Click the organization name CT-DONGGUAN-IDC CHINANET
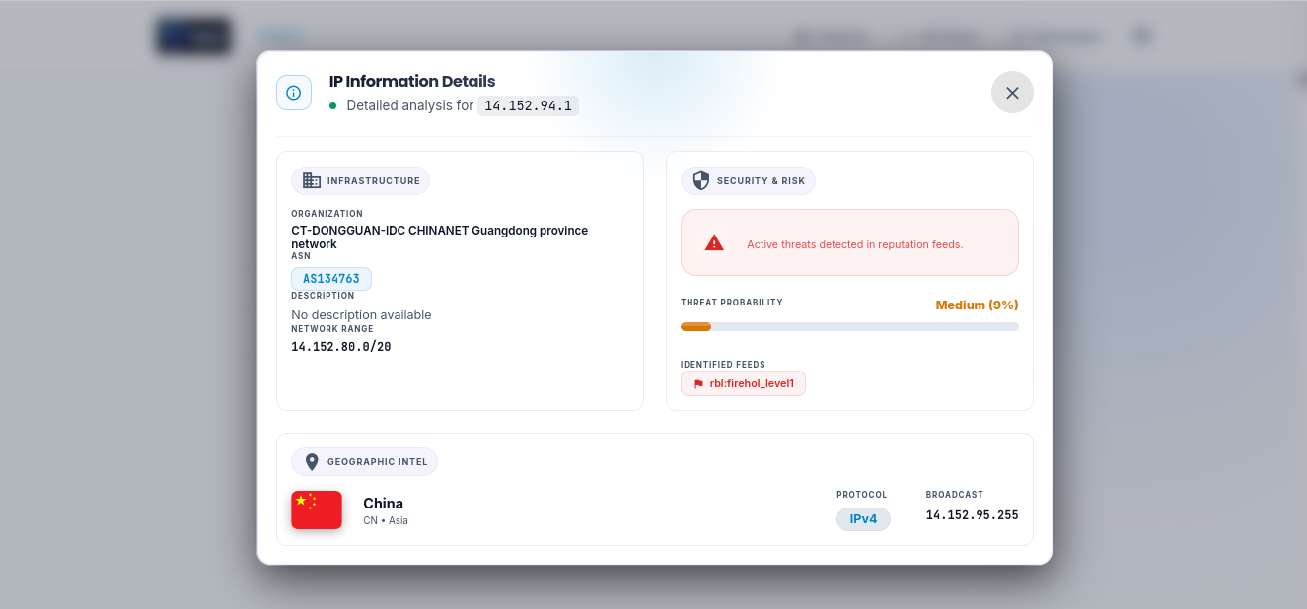This screenshot has height=609, width=1307. tap(439, 237)
